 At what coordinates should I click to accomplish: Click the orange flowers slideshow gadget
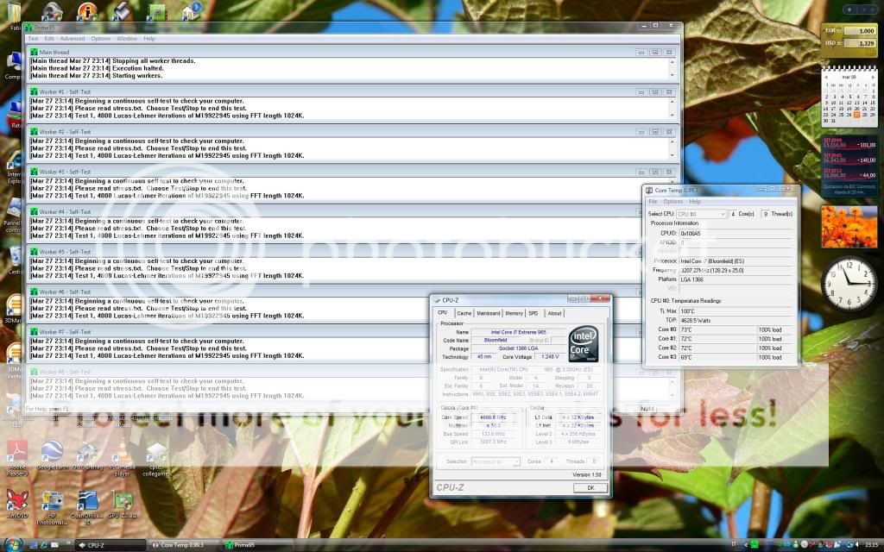[x=849, y=227]
